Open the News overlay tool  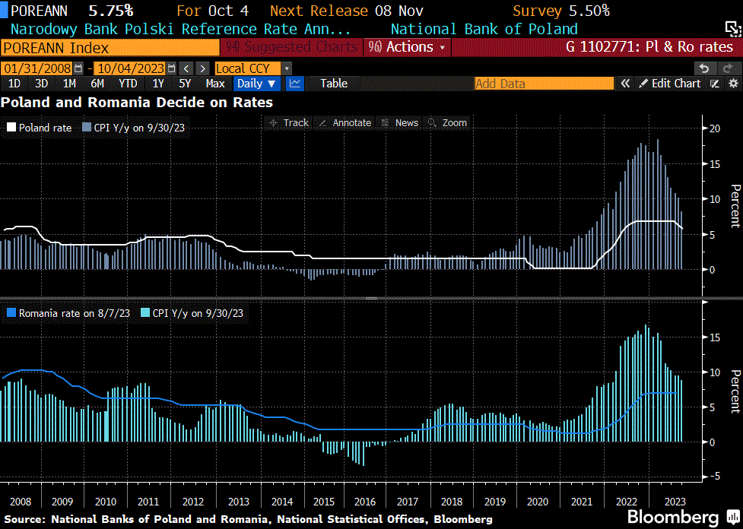tap(401, 123)
